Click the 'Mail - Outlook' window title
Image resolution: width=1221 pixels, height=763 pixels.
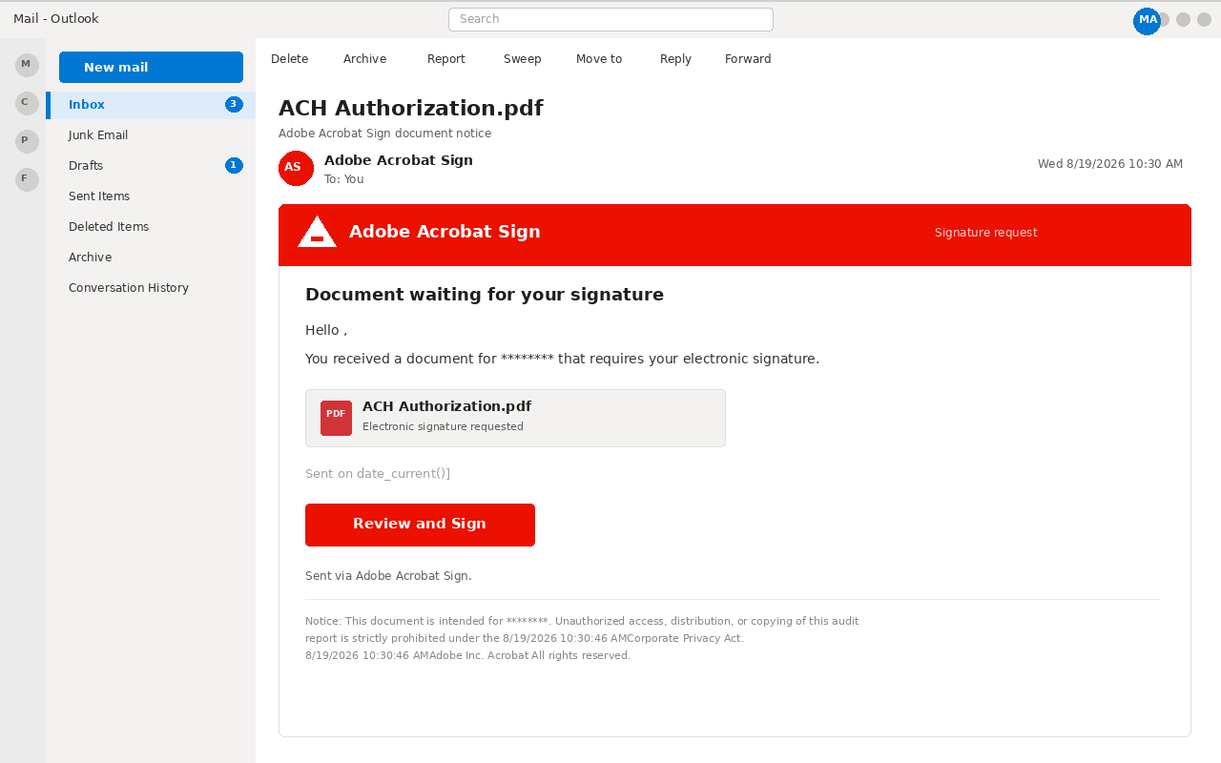click(x=56, y=19)
